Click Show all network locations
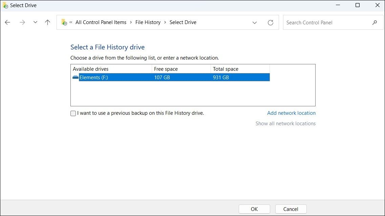385x216 pixels. [x=285, y=124]
